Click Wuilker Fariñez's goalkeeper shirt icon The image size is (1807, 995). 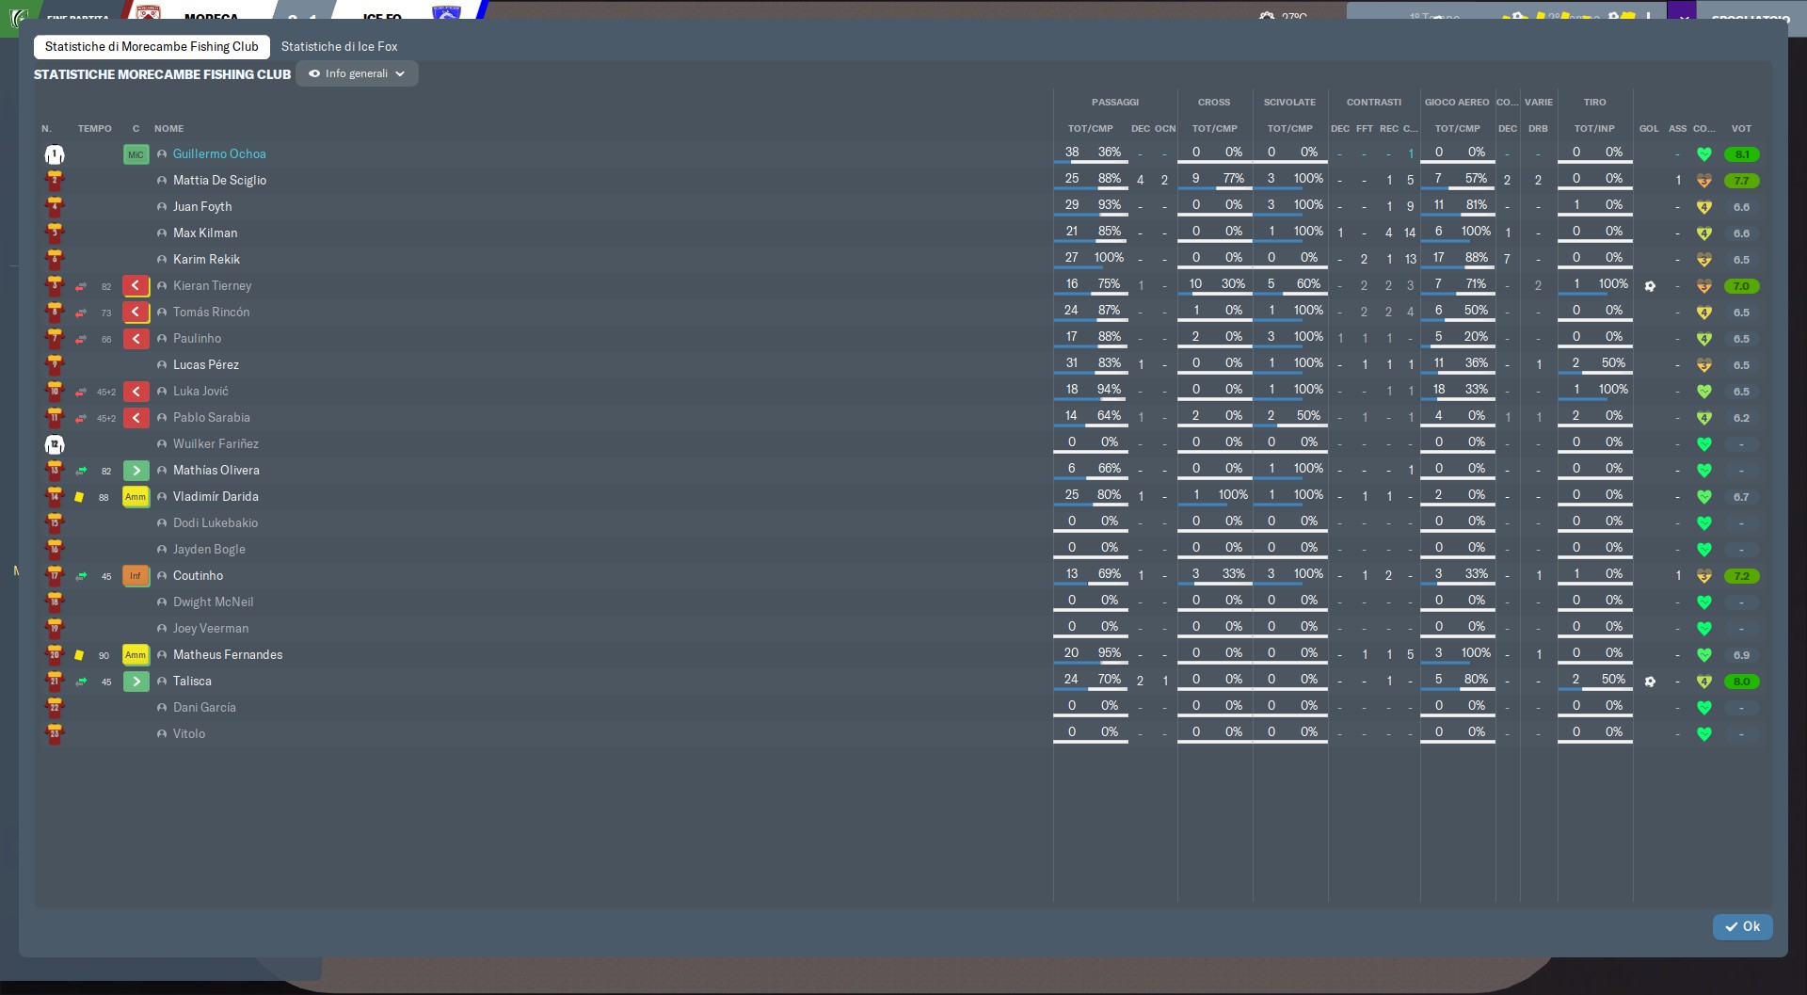(55, 444)
